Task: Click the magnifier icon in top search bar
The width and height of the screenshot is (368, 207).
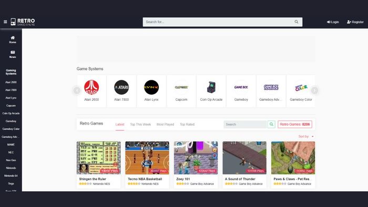Action: tap(297, 22)
